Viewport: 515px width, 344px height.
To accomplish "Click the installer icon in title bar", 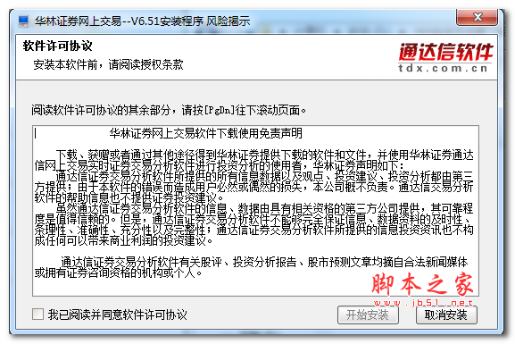I will 23,21.
